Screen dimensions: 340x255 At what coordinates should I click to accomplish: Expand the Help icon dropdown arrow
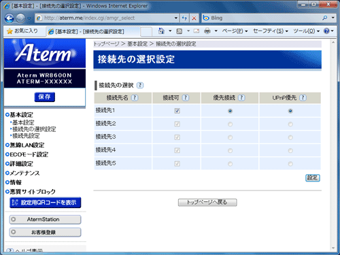tap(333, 31)
